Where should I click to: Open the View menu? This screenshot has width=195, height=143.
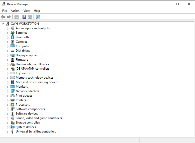(27, 11)
